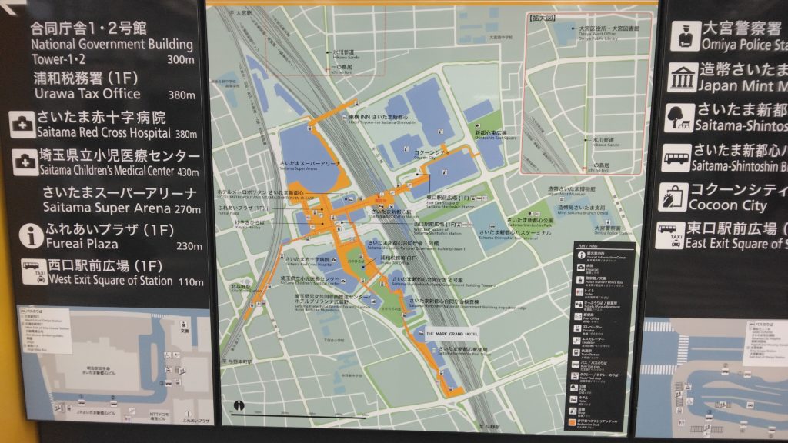
Task: Click the north compass marker at map bottom-left
Action: 239,405
